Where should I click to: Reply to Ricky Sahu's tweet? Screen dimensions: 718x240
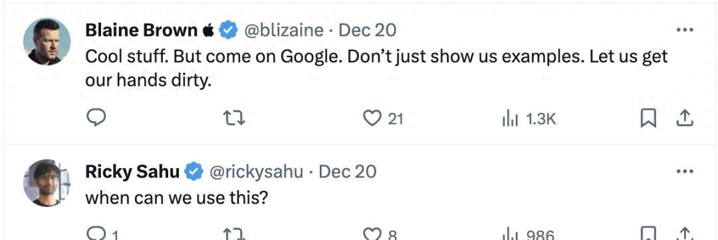click(x=102, y=235)
